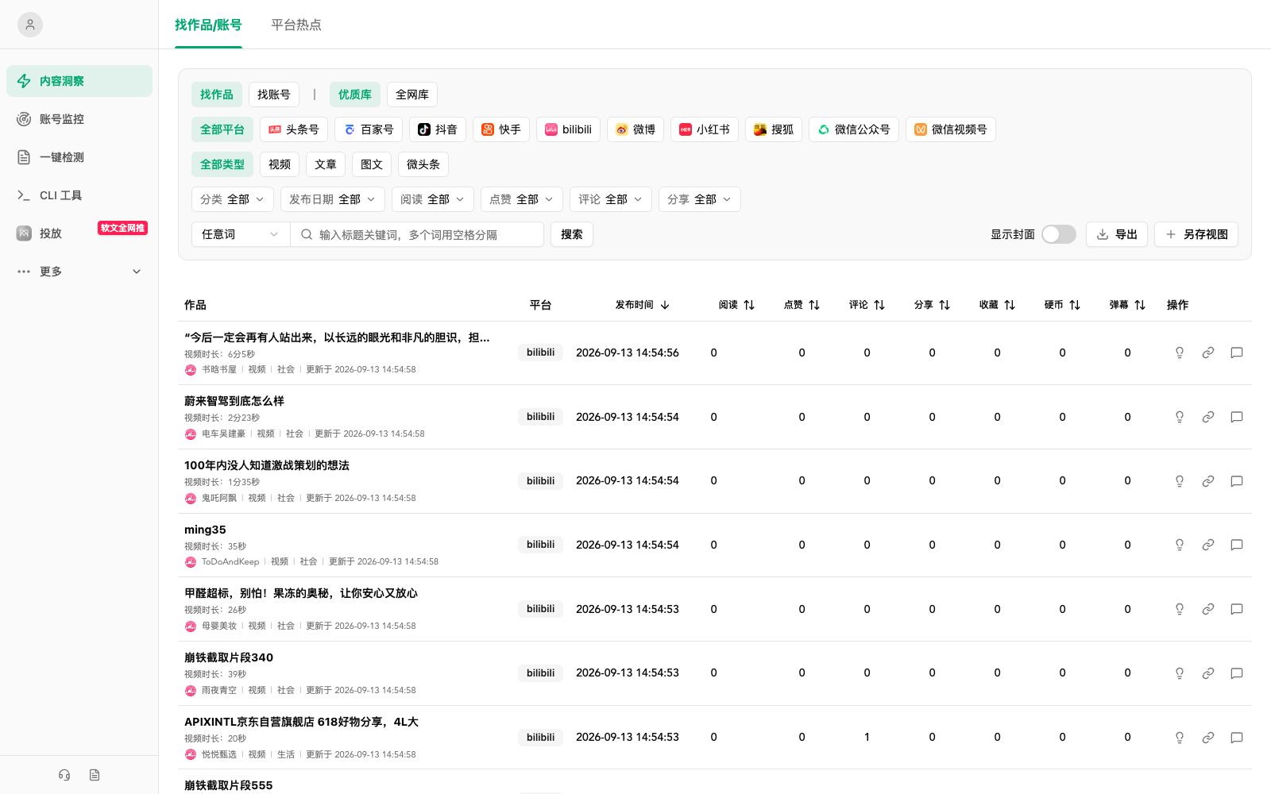
Task: Switch to 平台热点 tab
Action: point(296,25)
